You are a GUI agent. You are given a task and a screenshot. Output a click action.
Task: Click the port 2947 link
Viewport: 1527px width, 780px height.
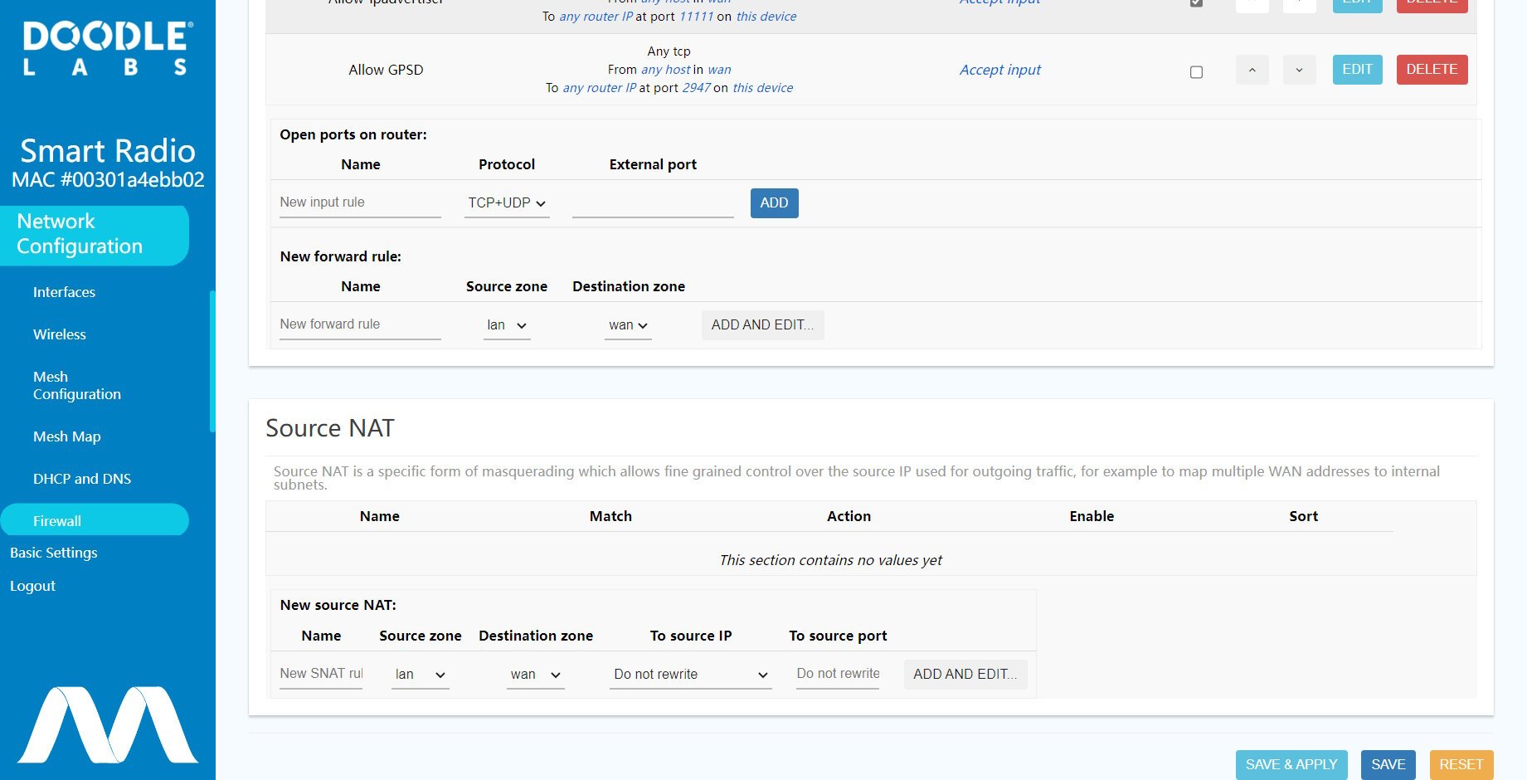[696, 88]
